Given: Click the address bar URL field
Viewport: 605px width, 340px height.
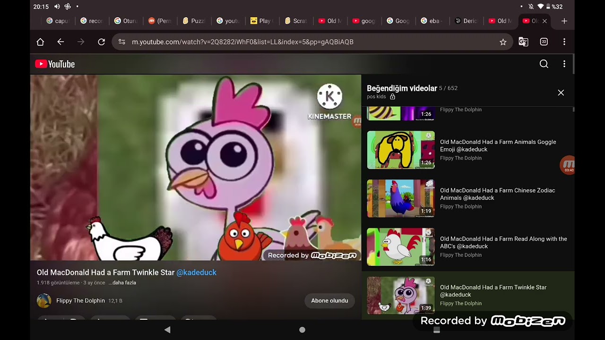Looking at the screenshot, I should point(312,42).
